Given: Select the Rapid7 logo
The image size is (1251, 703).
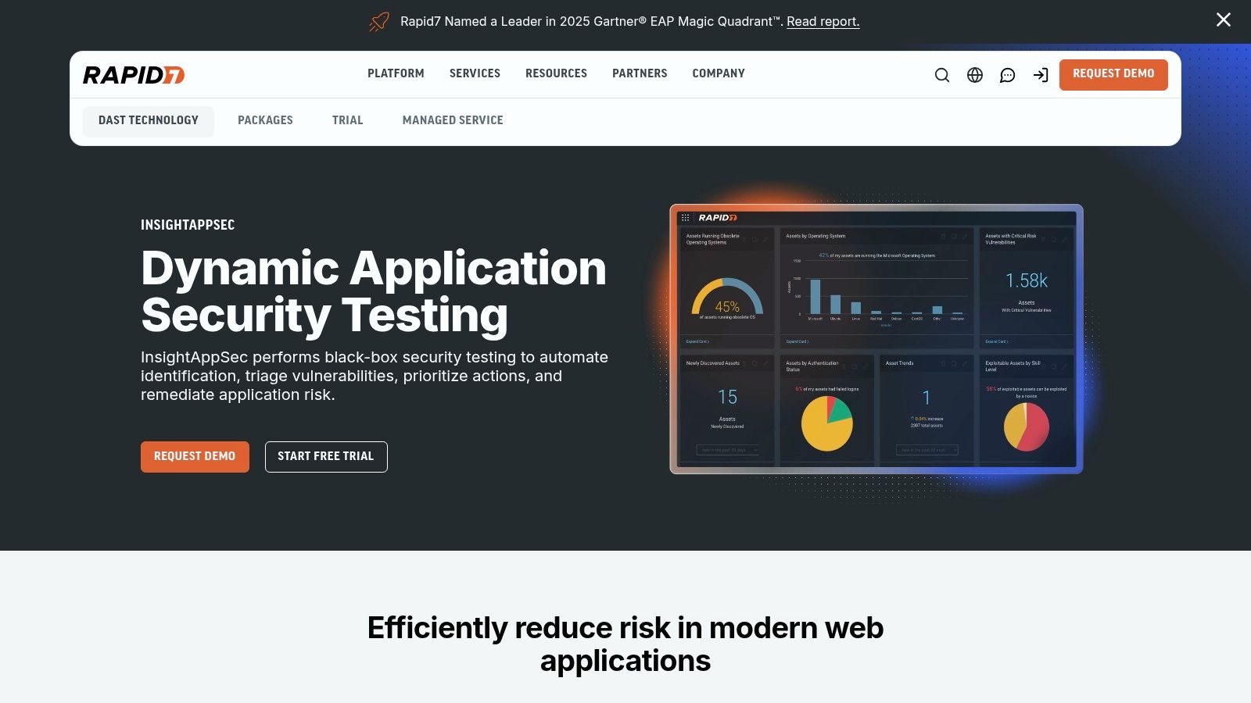Looking at the screenshot, I should (x=133, y=76).
